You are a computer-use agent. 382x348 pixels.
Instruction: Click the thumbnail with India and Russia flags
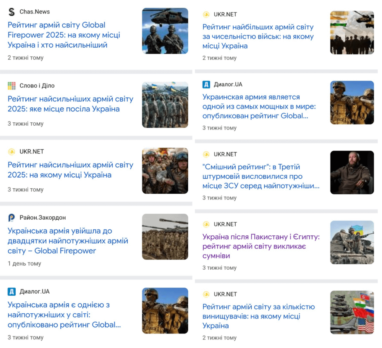click(x=352, y=32)
